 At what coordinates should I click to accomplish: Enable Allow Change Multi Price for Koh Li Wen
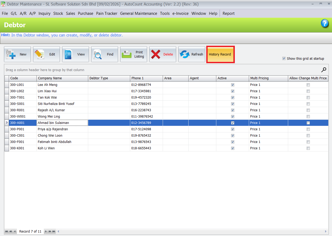(308, 148)
